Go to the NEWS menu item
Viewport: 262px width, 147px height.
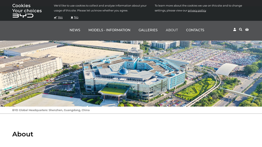pos(75,30)
